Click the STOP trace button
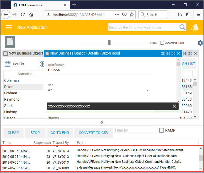The width and height of the screenshot is (204, 173). pyautogui.click(x=35, y=133)
